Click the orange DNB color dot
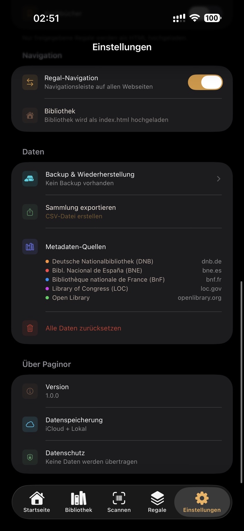 [47, 261]
